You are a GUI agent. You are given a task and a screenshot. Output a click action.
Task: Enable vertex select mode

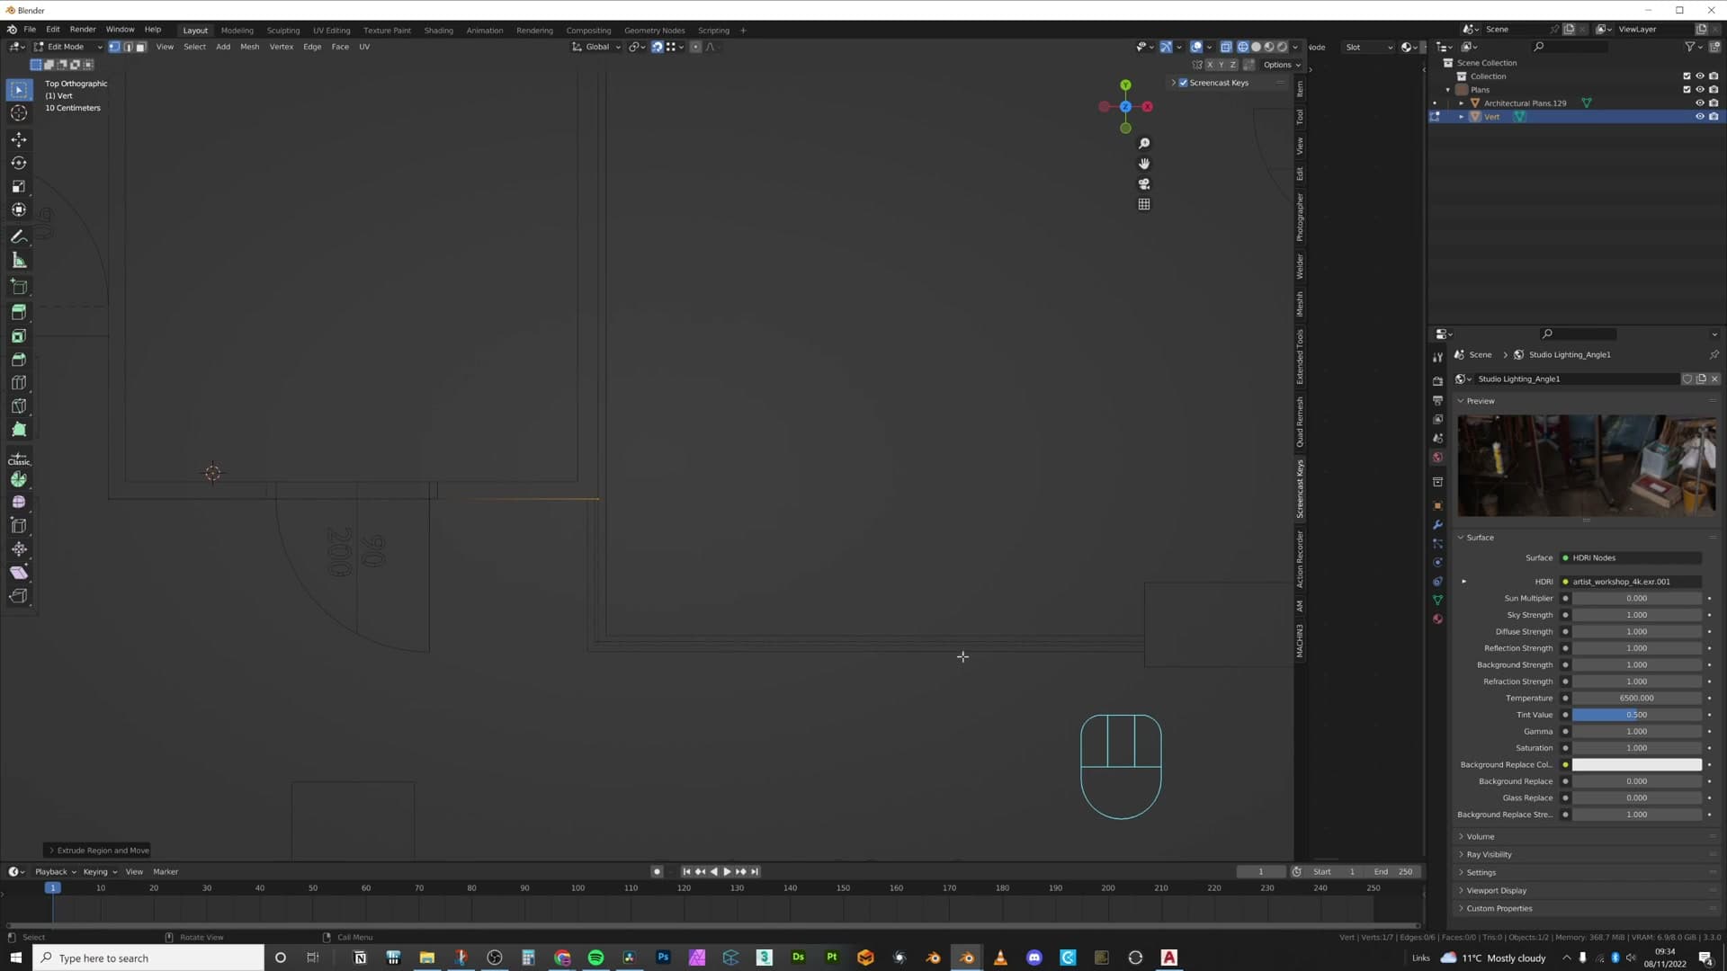(x=114, y=47)
